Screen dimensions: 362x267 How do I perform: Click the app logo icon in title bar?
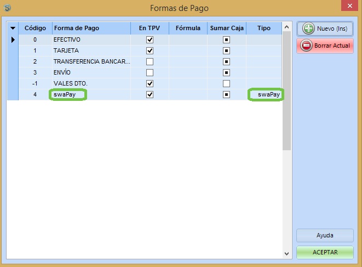[7, 8]
